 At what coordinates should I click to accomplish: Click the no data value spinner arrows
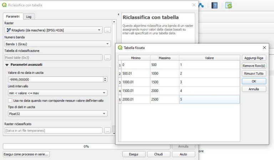105,79
